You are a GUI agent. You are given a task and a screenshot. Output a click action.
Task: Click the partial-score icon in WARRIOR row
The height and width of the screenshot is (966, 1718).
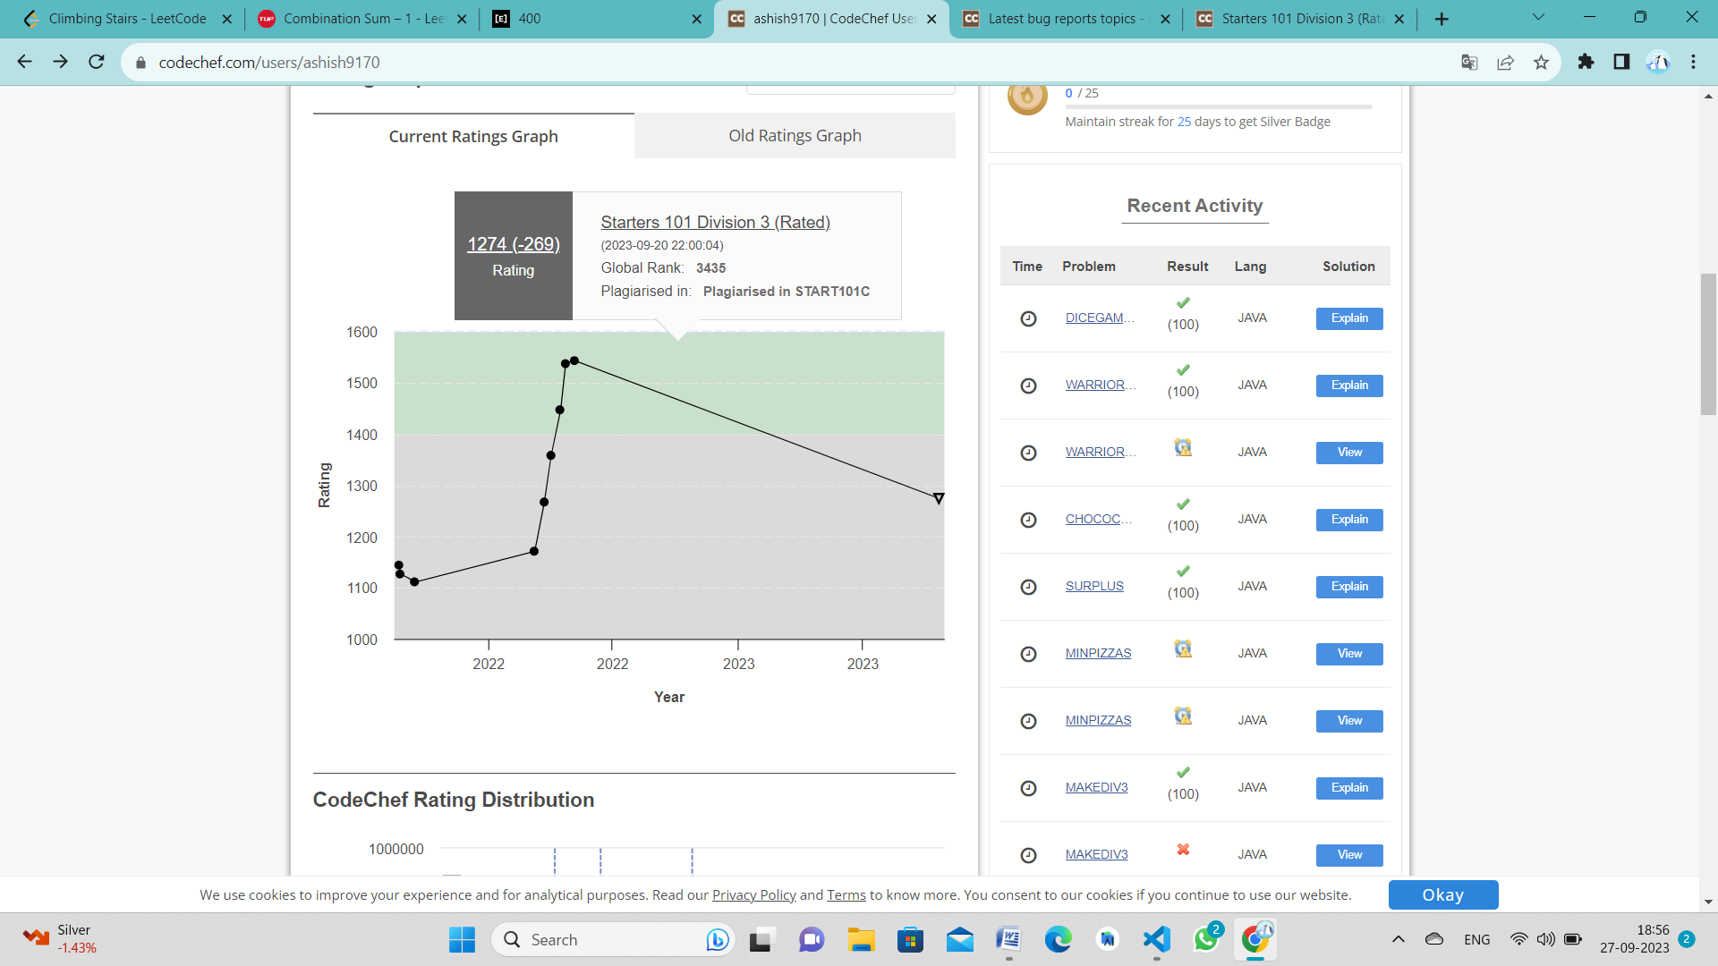(x=1183, y=447)
